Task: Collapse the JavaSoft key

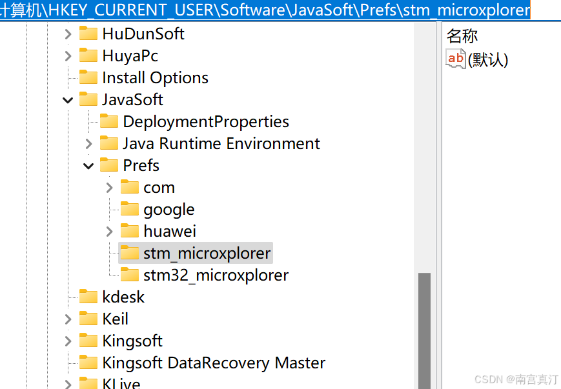Action: [x=68, y=100]
